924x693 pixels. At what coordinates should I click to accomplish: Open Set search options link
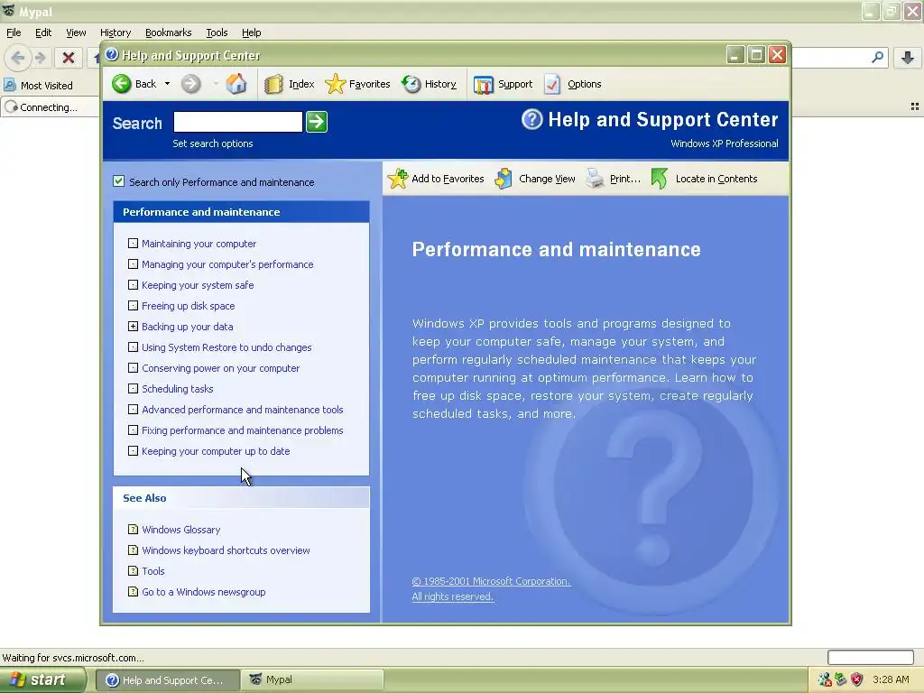pos(213,143)
